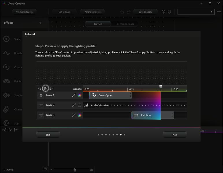This screenshot has height=173, width=223.
Task: Open Arrange devices
Action: pos(92,12)
